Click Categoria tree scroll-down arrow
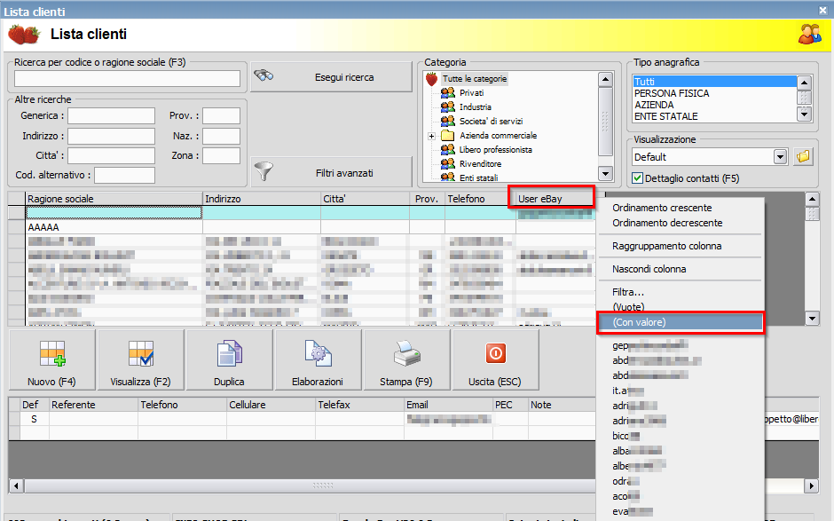The height and width of the screenshot is (521, 834). point(605,174)
